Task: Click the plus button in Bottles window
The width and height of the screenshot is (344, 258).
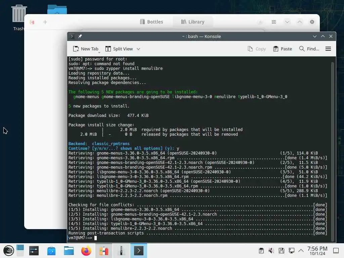Action: point(45,22)
